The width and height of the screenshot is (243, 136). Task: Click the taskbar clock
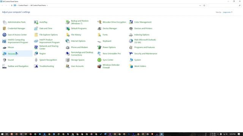tap(232, 134)
